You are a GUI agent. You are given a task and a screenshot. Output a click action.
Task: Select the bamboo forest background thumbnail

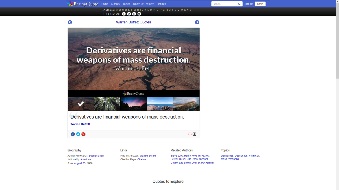click(107, 104)
